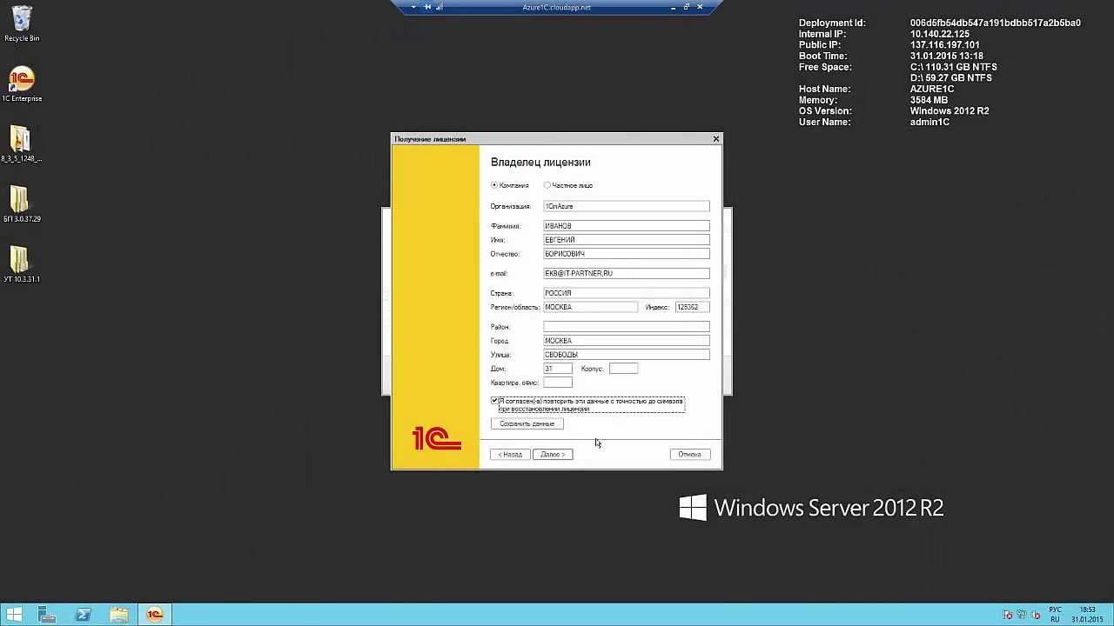Open the taskbar clock showing 31.01.2015

(1087, 615)
